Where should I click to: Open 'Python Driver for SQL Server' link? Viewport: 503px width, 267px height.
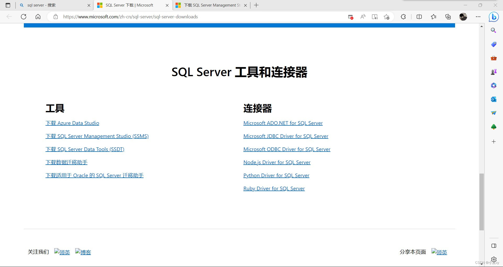[x=276, y=175]
